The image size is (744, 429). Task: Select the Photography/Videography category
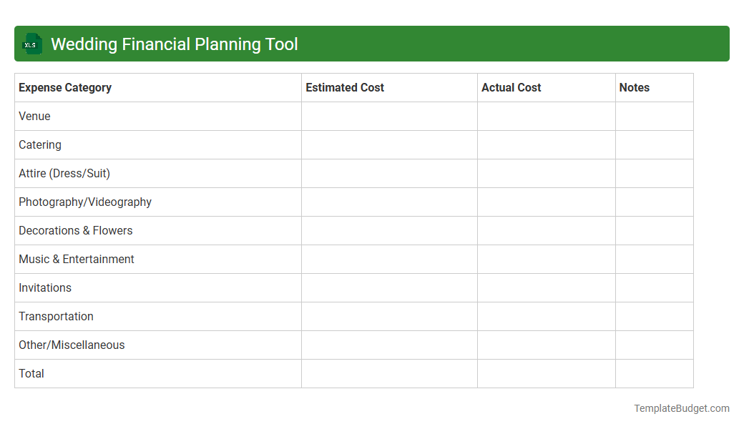(85, 202)
